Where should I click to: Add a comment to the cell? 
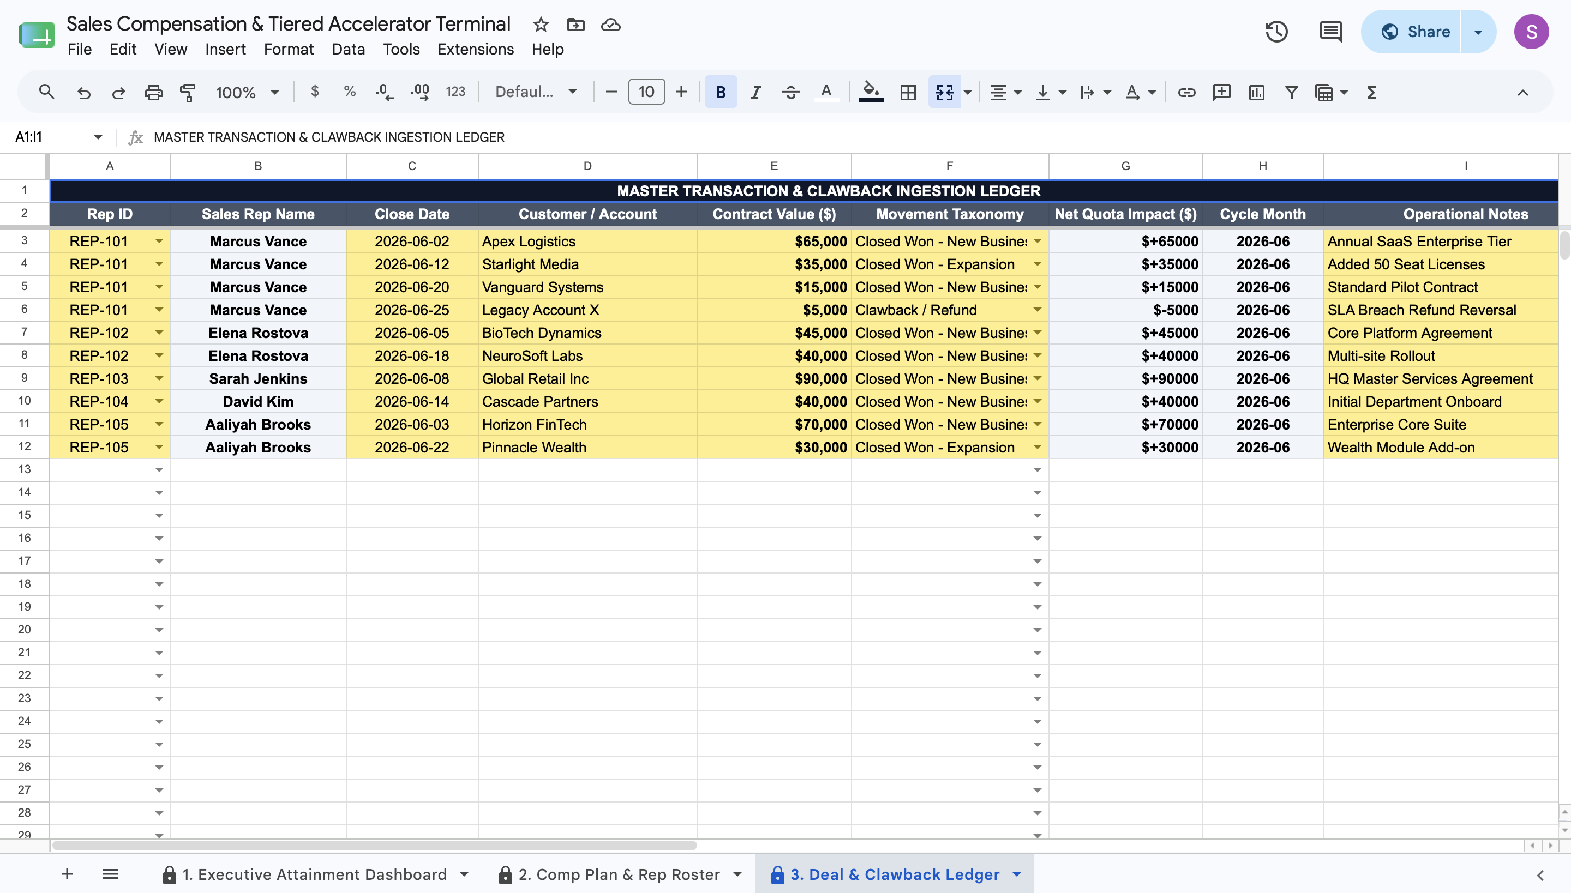point(1222,93)
